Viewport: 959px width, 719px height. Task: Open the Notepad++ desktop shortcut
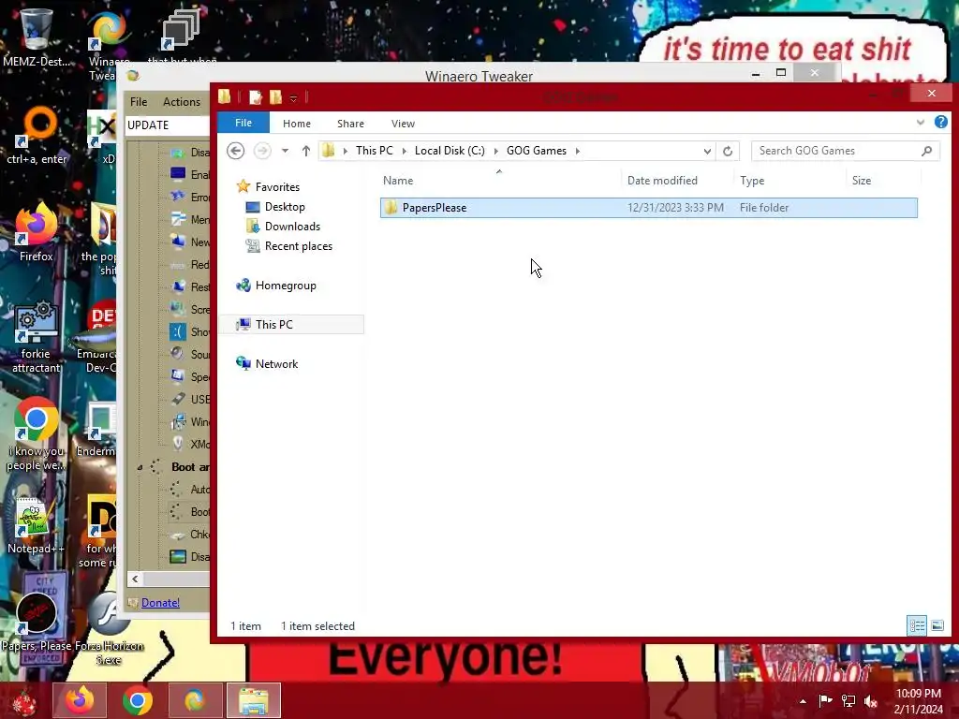click(x=36, y=526)
